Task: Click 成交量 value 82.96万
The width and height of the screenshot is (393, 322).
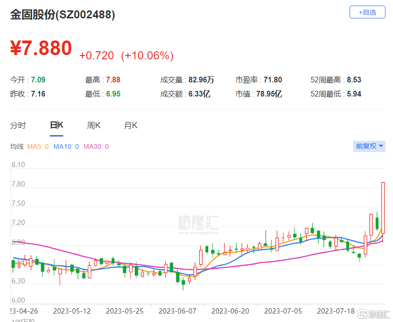Action: [x=201, y=80]
